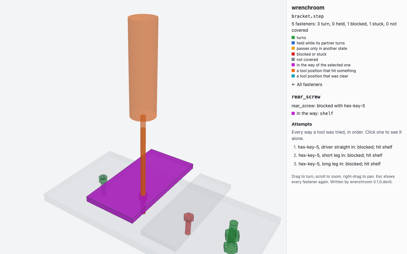Click the 'In the way: shelf' label
This screenshot has height=254, width=407.
pos(315,113)
